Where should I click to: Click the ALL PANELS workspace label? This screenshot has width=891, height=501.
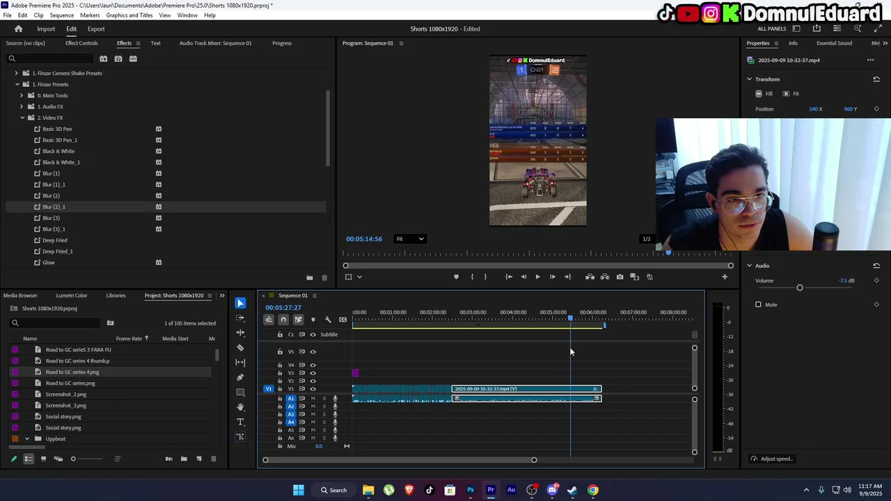point(771,29)
